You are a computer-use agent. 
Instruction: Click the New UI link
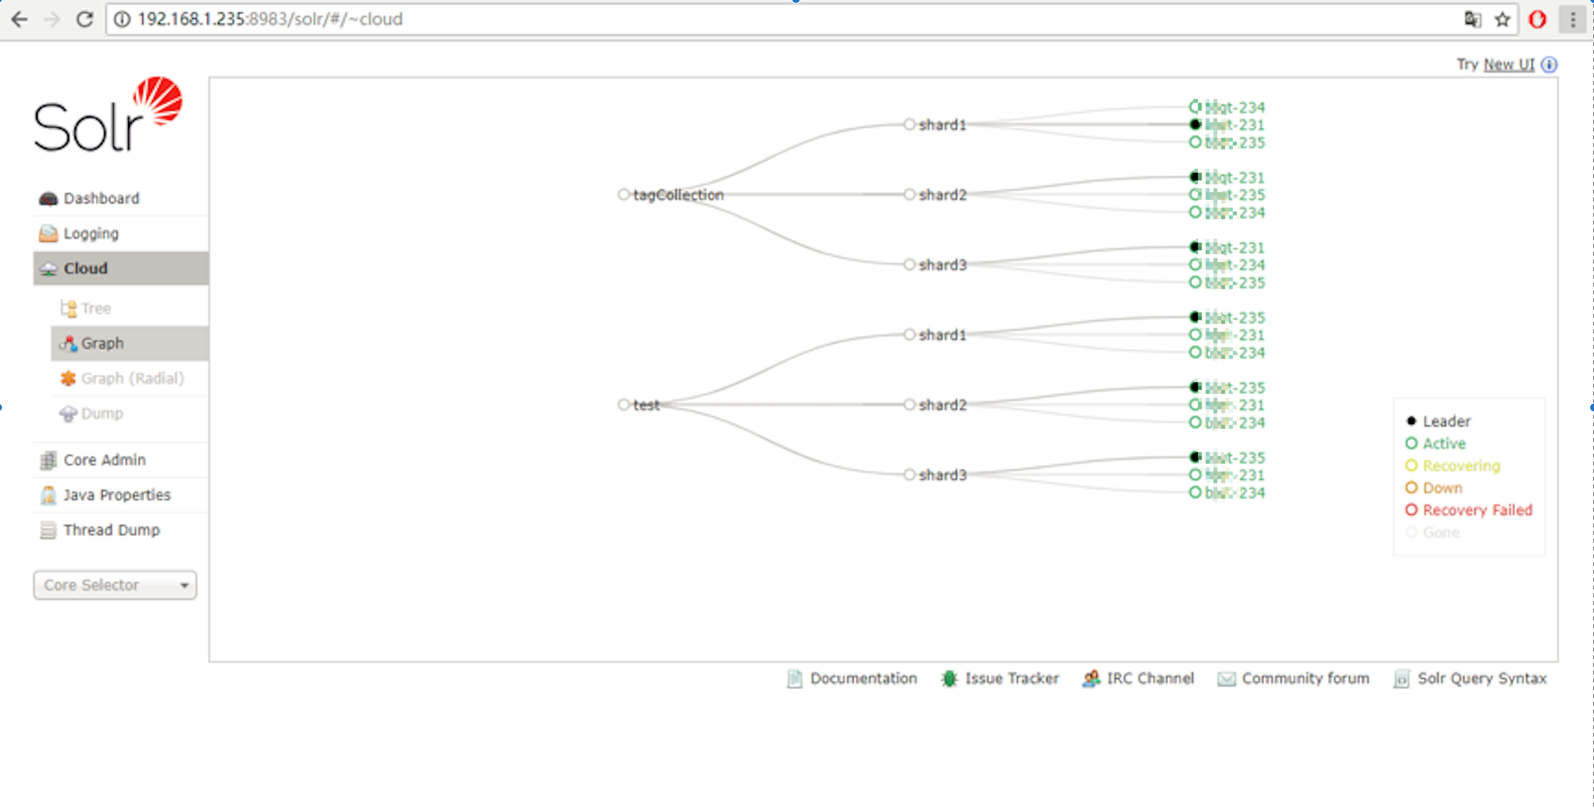1509,65
